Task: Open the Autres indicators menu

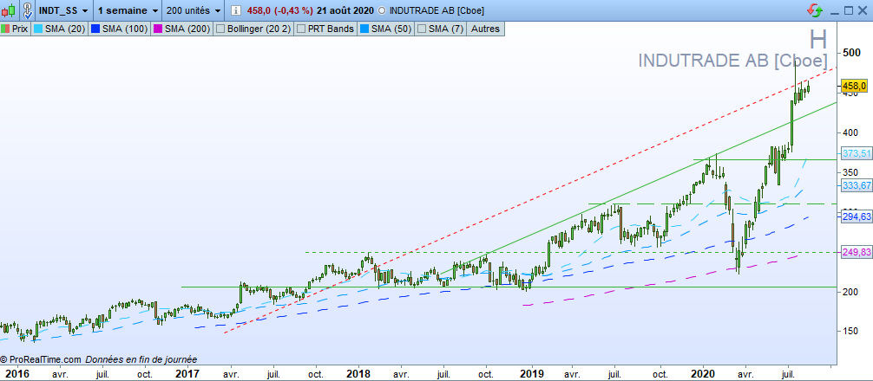Action: coord(486,29)
